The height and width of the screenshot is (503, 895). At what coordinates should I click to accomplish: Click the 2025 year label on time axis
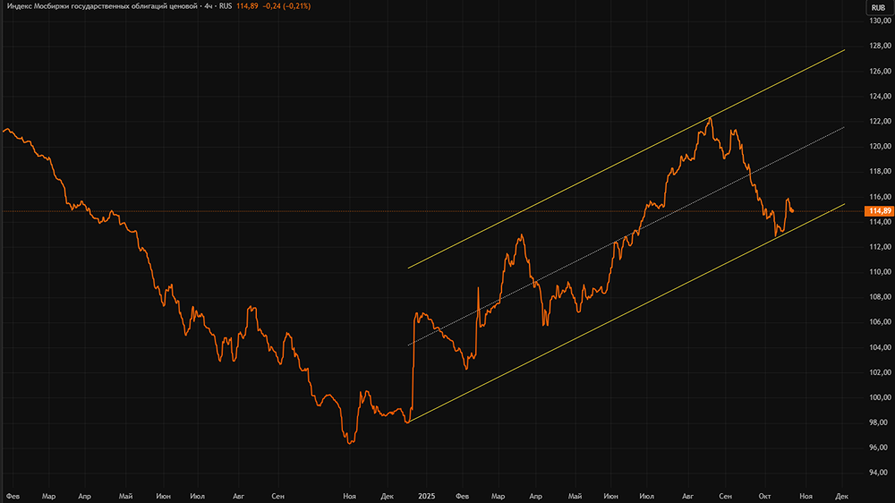[x=426, y=496]
